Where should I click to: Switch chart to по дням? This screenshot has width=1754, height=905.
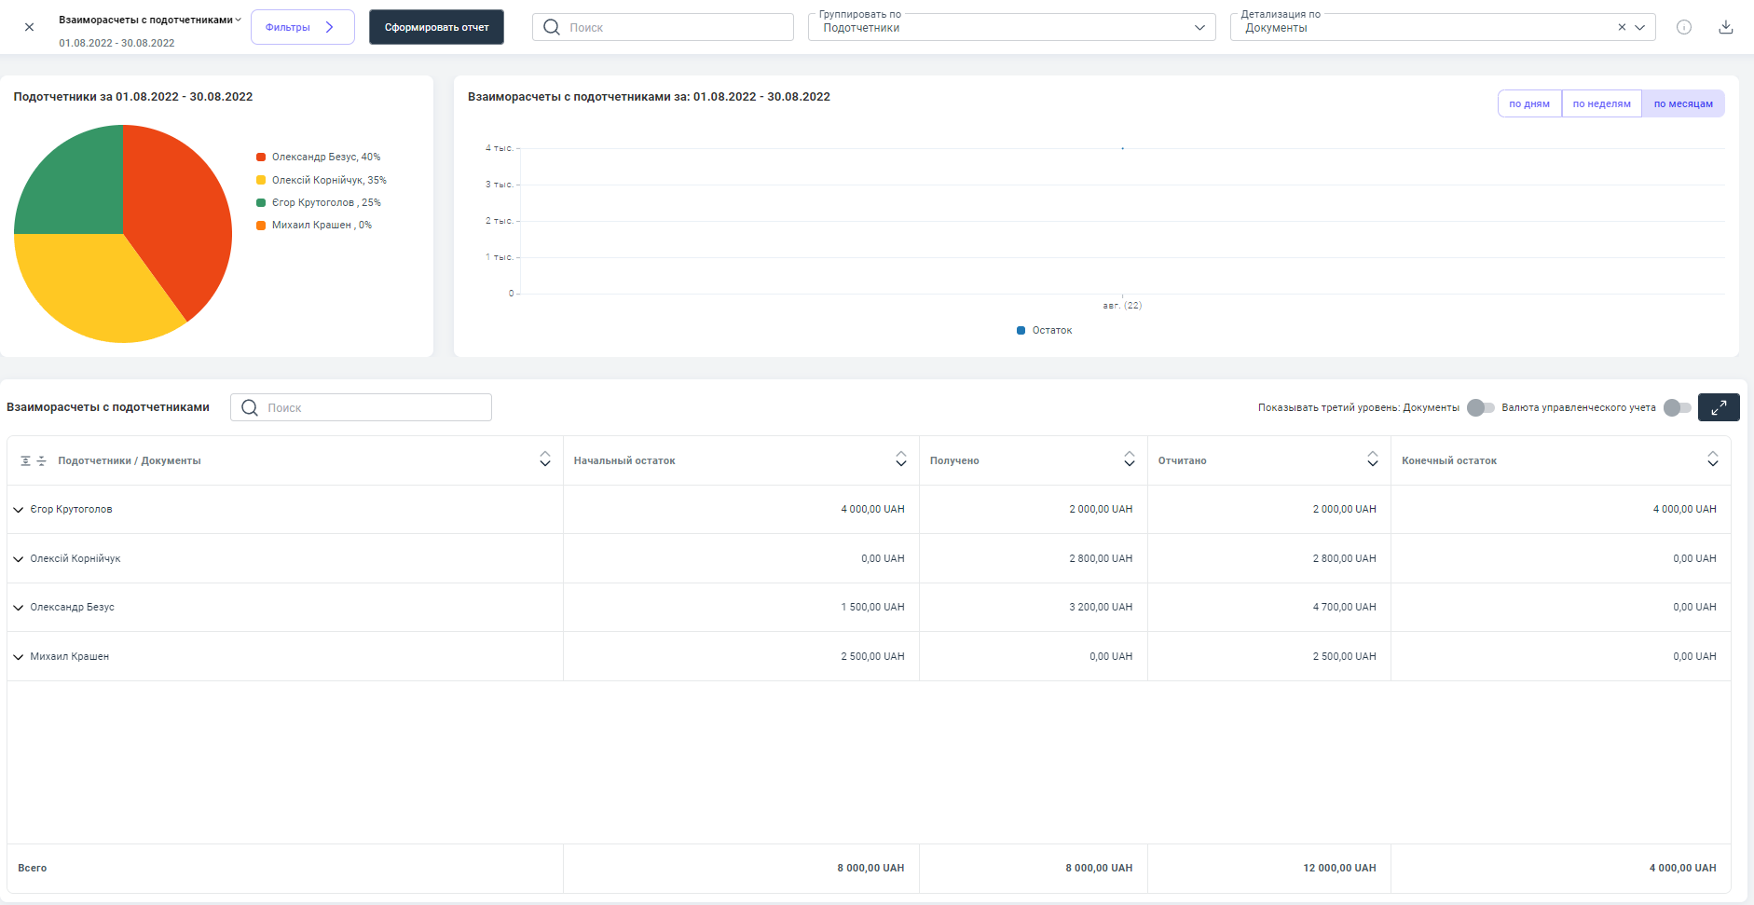(1528, 103)
